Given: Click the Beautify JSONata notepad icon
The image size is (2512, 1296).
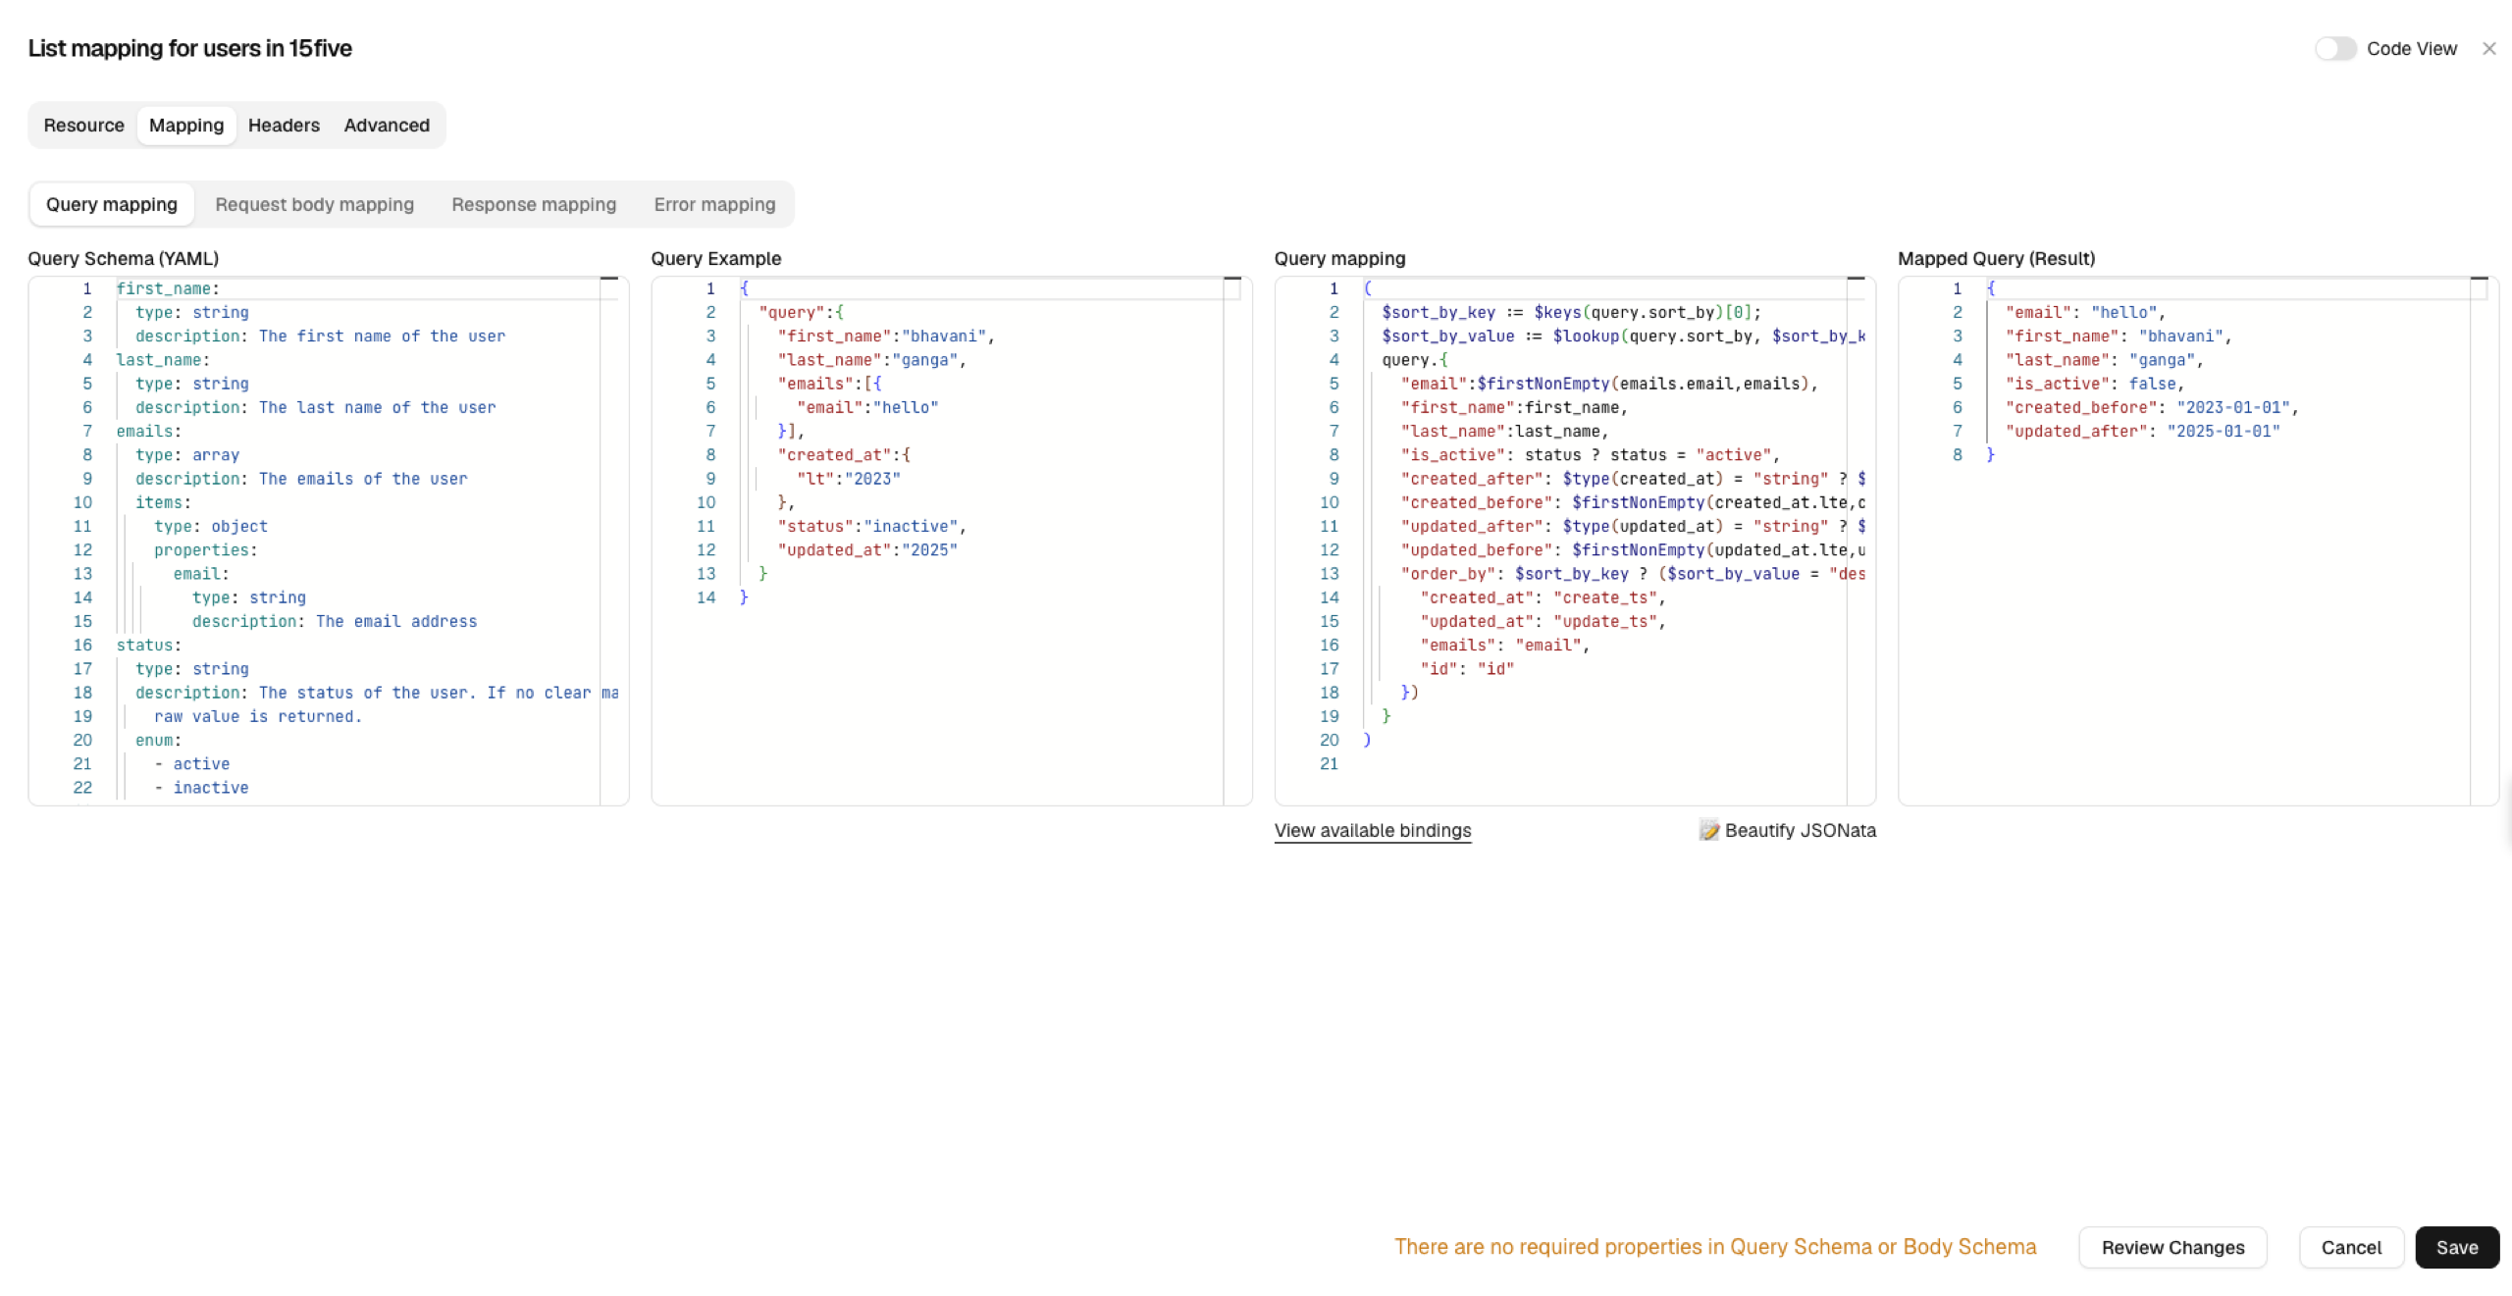Looking at the screenshot, I should point(1709,830).
